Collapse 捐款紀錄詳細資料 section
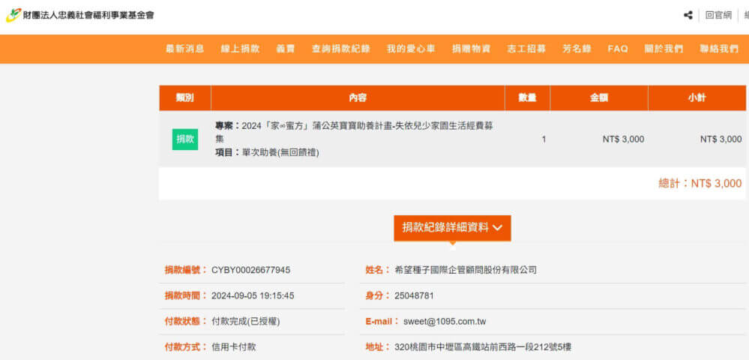This screenshot has height=360, width=749. 452,228
